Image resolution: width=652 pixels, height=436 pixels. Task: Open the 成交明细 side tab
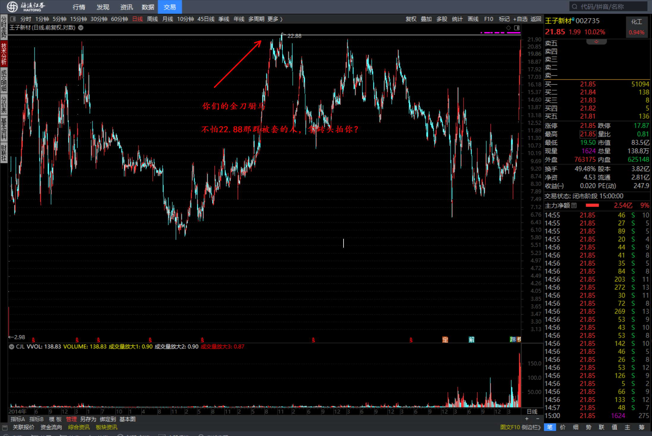point(4,80)
